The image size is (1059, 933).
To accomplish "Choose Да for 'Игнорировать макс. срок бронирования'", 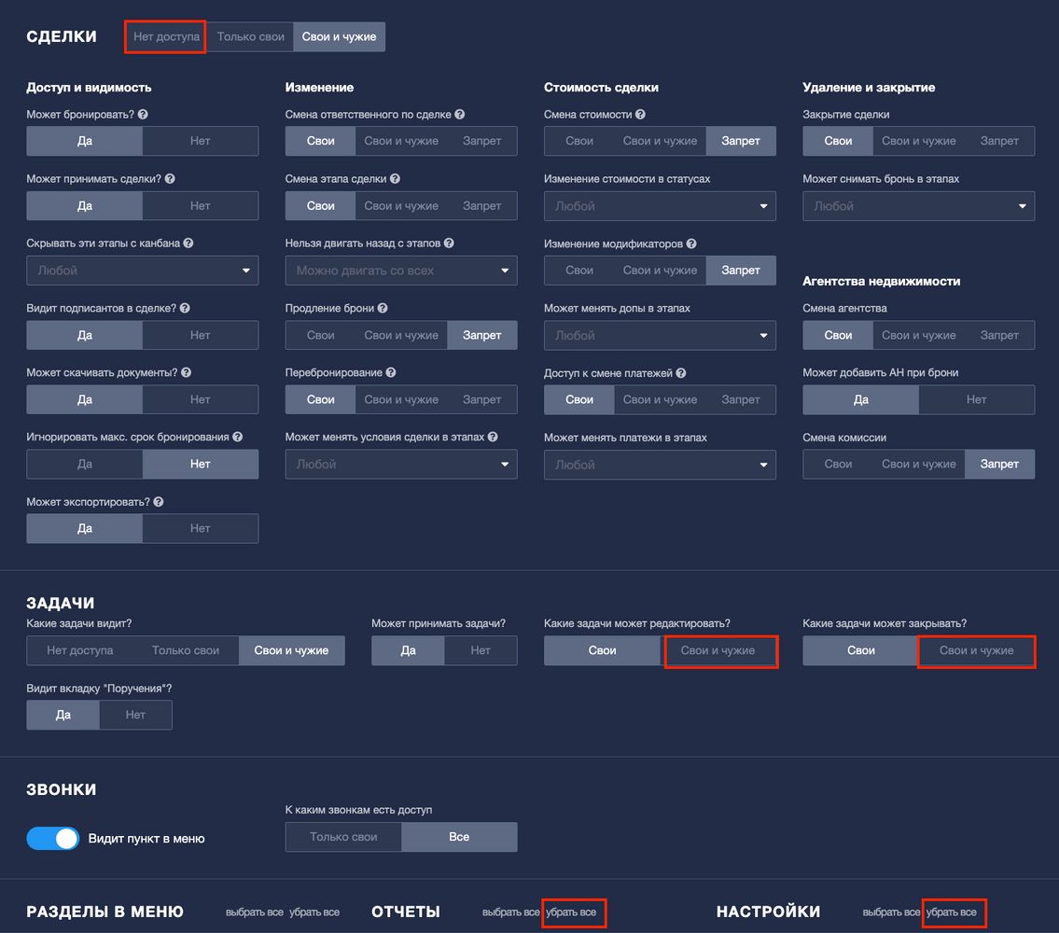I will click(84, 464).
